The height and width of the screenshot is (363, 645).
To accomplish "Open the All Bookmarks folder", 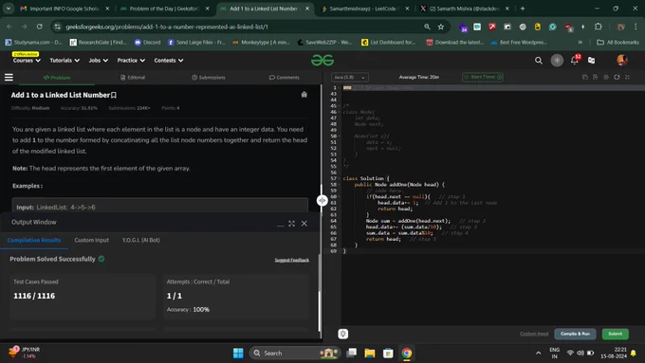I will point(617,43).
